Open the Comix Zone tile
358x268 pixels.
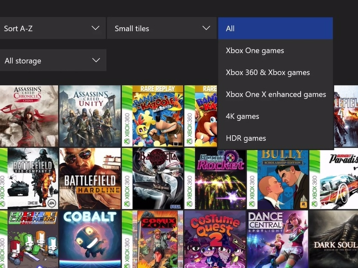(152, 239)
